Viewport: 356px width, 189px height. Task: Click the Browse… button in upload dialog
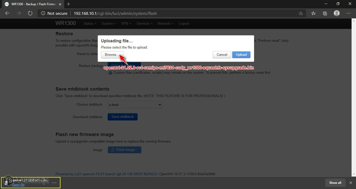[x=112, y=55]
